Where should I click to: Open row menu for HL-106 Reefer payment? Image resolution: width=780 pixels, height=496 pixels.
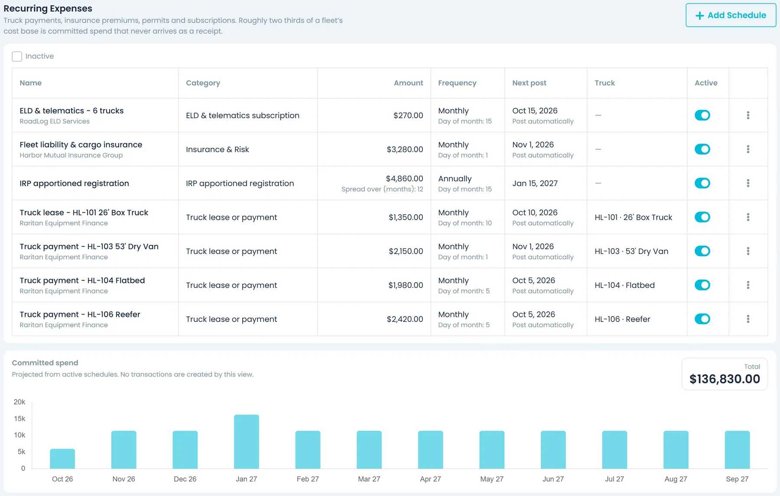(x=748, y=319)
